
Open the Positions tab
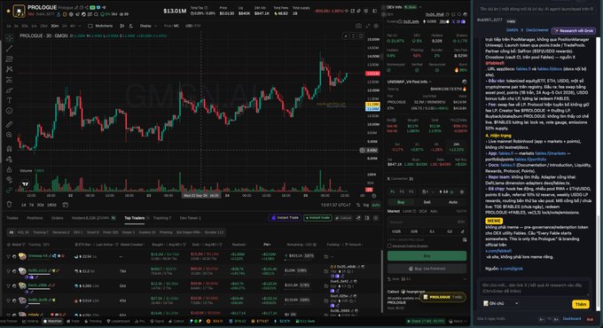[x=35, y=218]
